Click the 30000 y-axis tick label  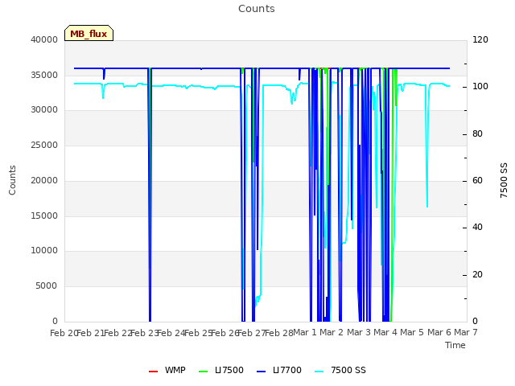point(44,109)
